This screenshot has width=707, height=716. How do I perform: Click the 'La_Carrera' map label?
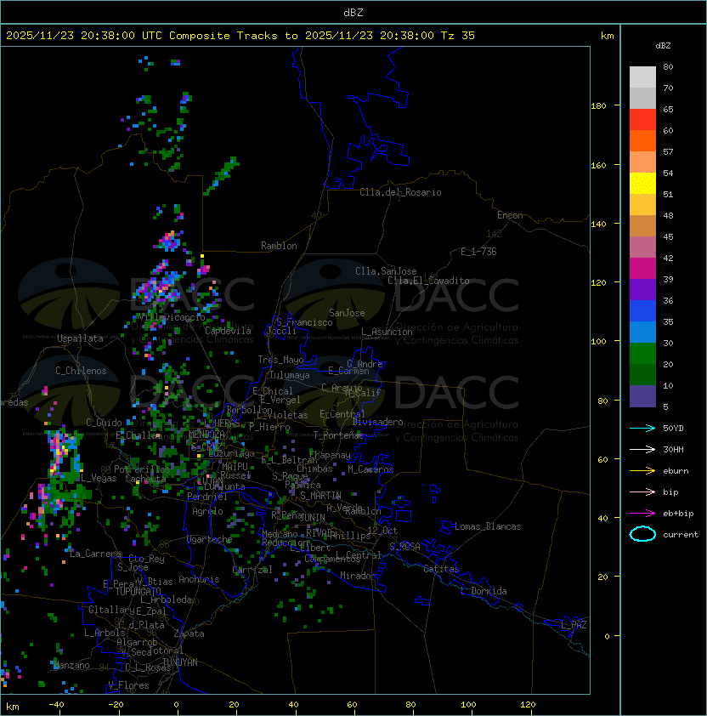[95, 554]
